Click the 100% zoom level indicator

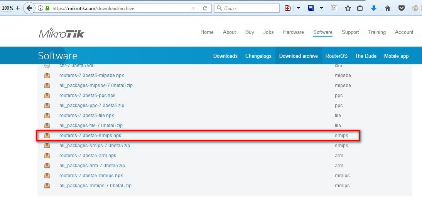coord(8,8)
